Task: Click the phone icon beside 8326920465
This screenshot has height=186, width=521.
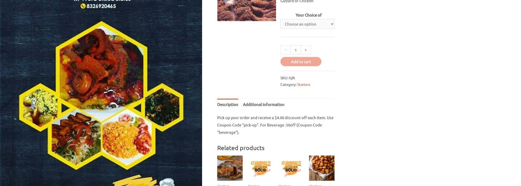Action: pyautogui.click(x=83, y=6)
